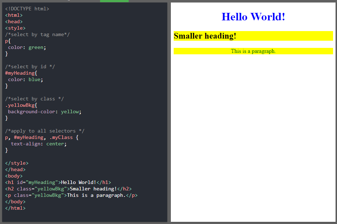Select the h1 element with id myHeading
337x224 pixels.
(57, 182)
